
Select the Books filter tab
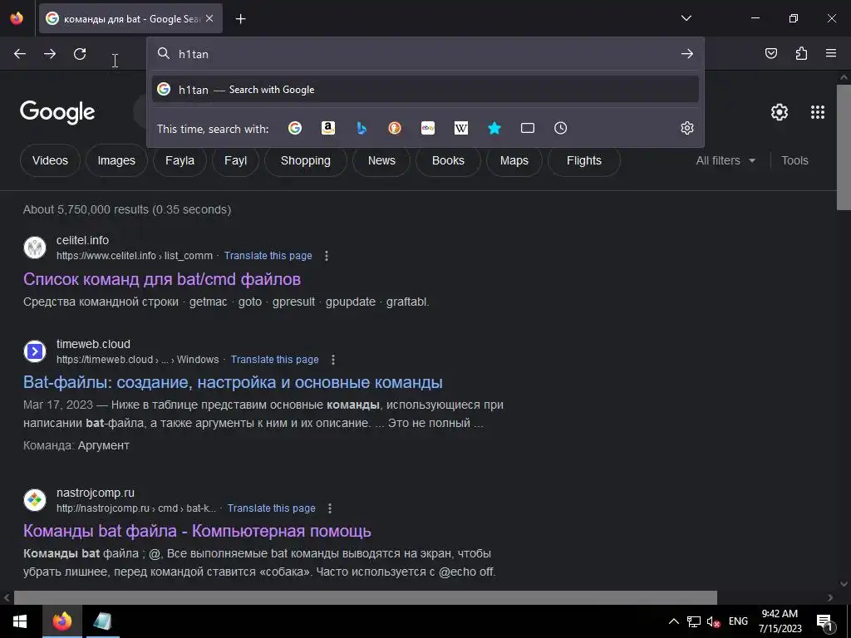[x=448, y=160]
